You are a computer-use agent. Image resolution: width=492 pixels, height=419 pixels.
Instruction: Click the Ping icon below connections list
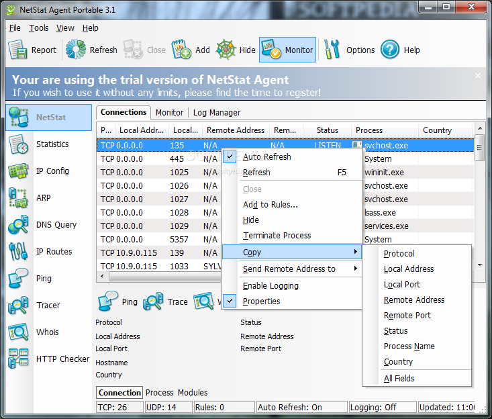(x=107, y=301)
